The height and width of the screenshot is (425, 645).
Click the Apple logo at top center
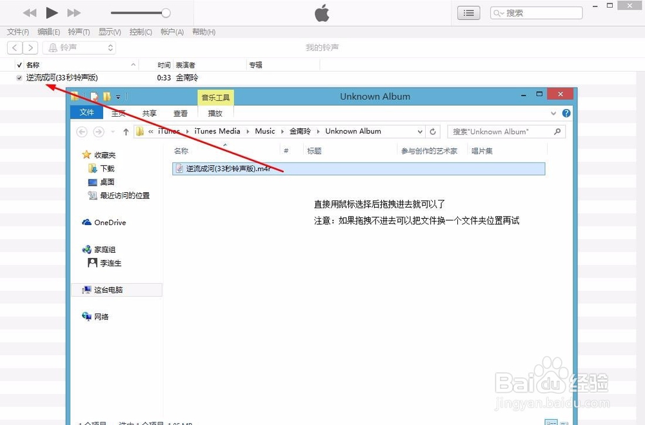coord(322,12)
